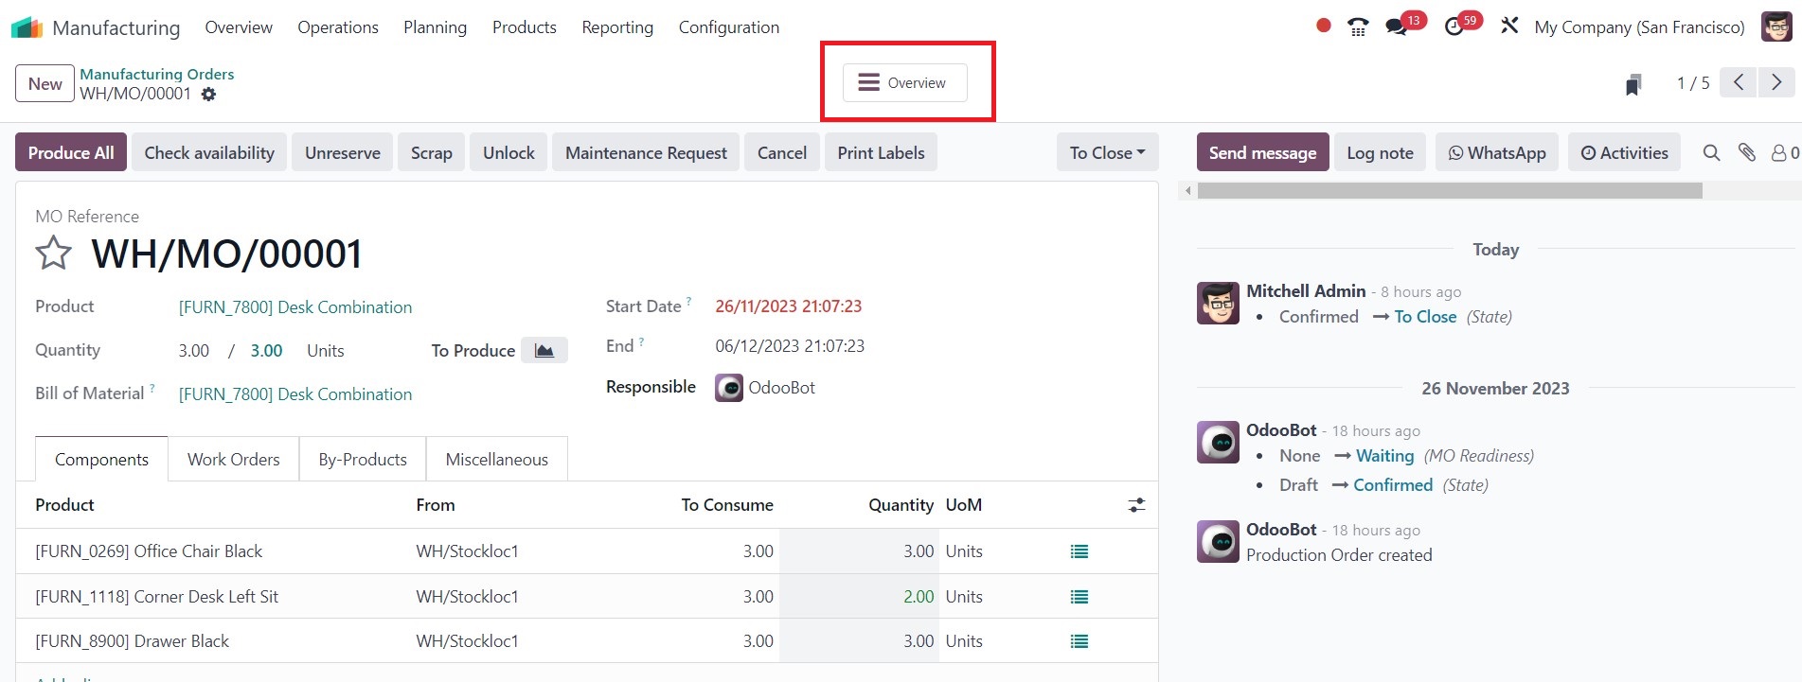
Task: Click the forecast chart icon next to To Produce
Action: [544, 351]
